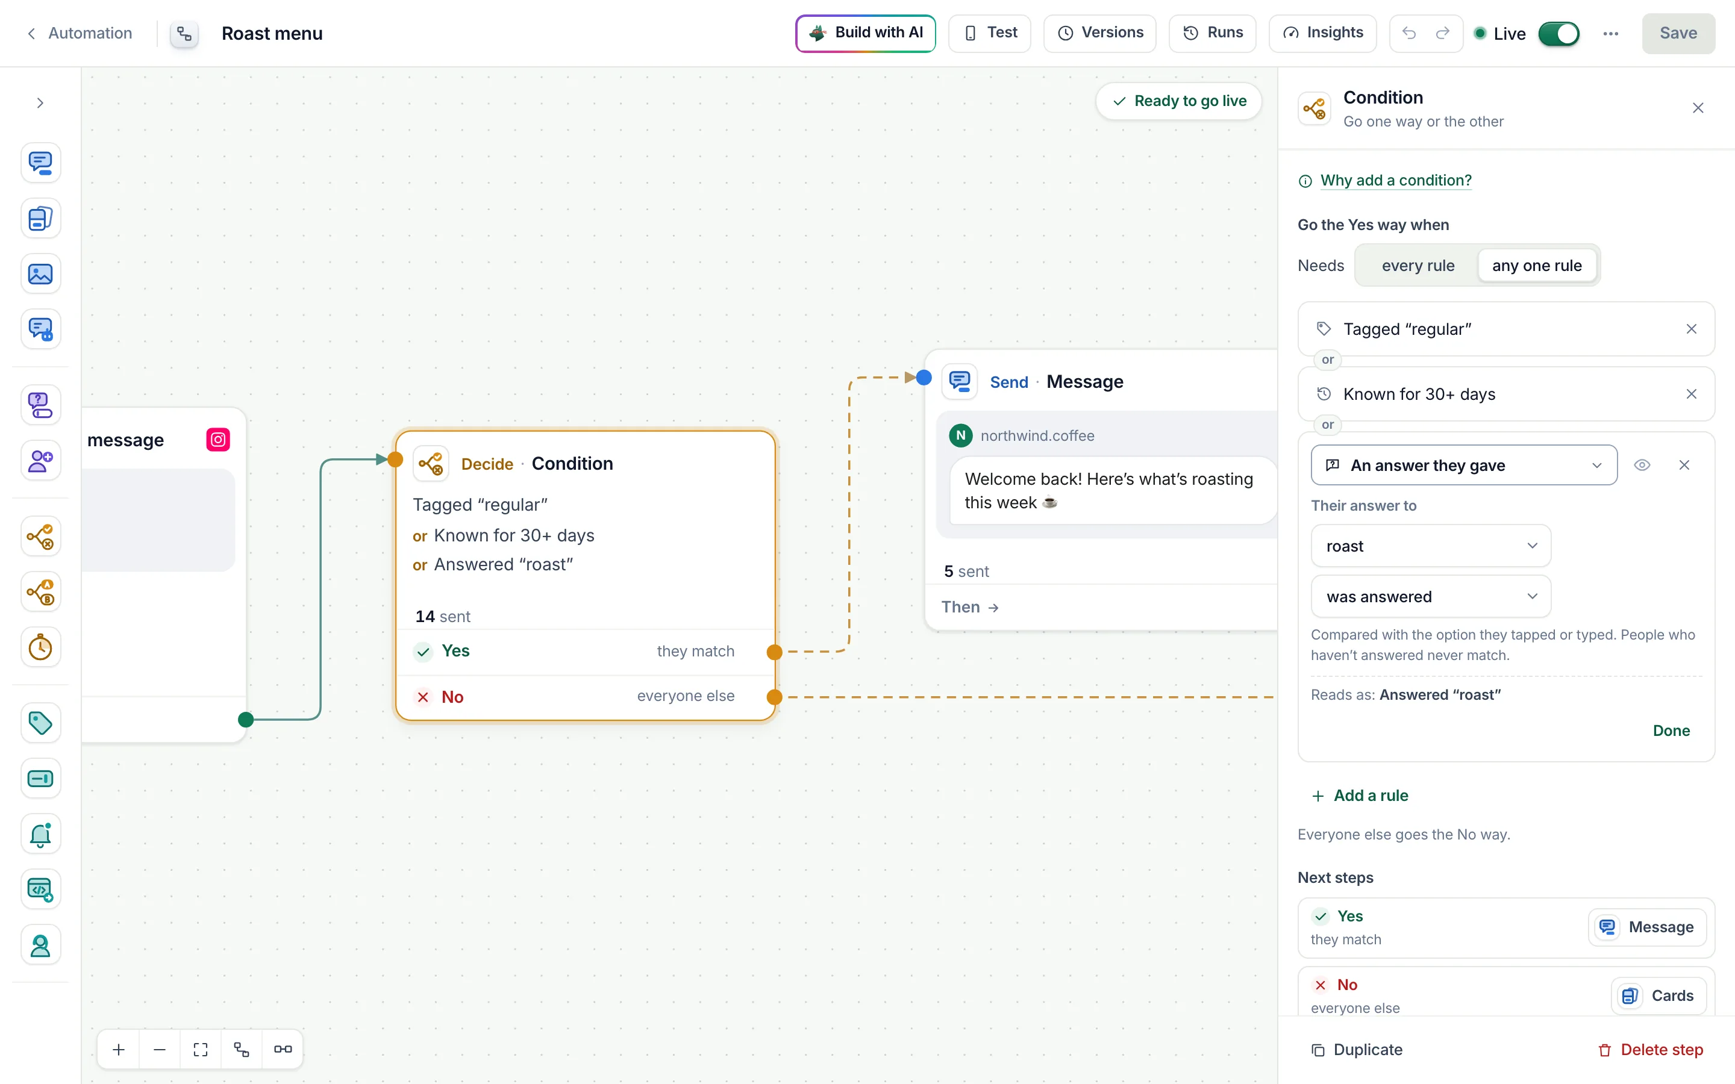The image size is (1735, 1084).
Task: Open the Insights view
Action: click(1323, 33)
